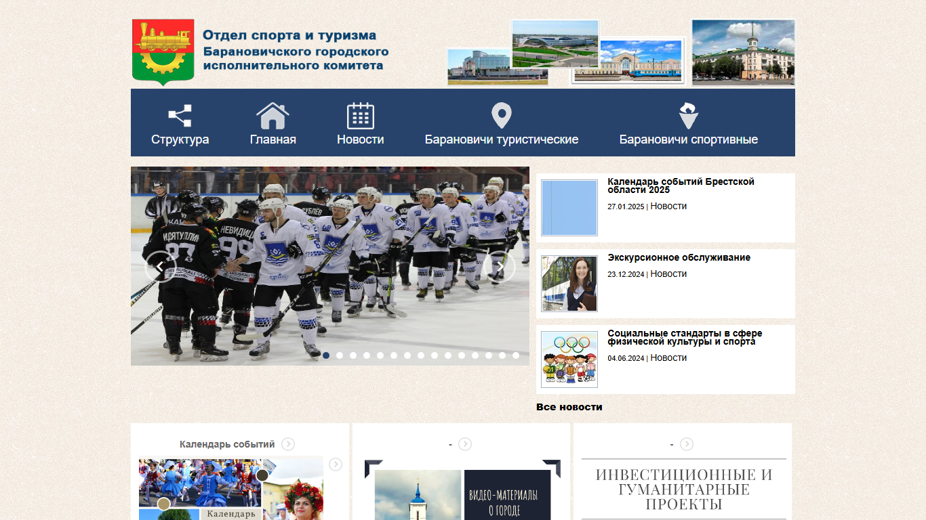Select the Барановичи туристические map pin icon
The image size is (926, 520).
501,116
